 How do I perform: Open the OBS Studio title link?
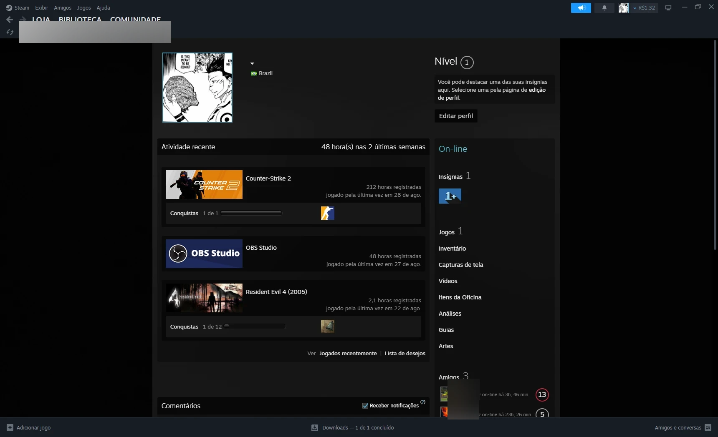(261, 248)
